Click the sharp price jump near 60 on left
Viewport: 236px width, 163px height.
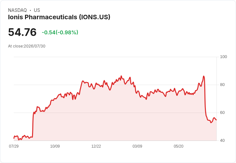point(33,124)
